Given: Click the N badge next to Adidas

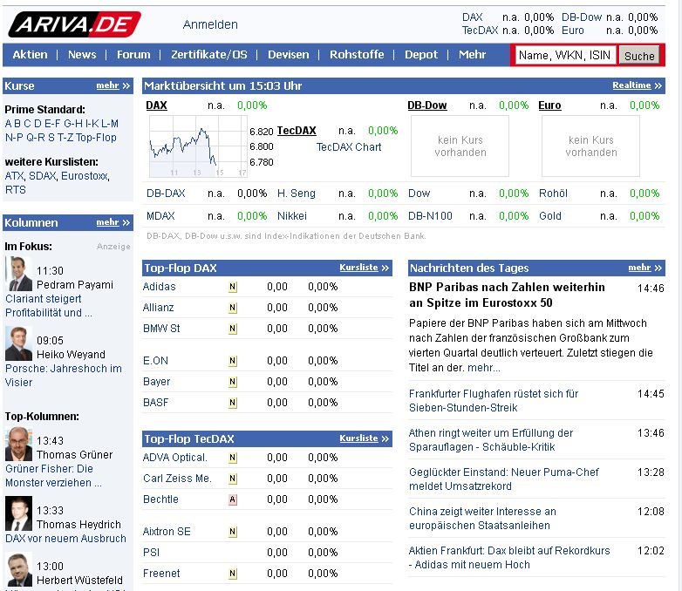Looking at the screenshot, I should pos(233,287).
